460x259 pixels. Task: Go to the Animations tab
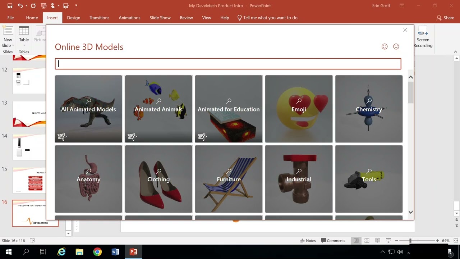point(129,18)
